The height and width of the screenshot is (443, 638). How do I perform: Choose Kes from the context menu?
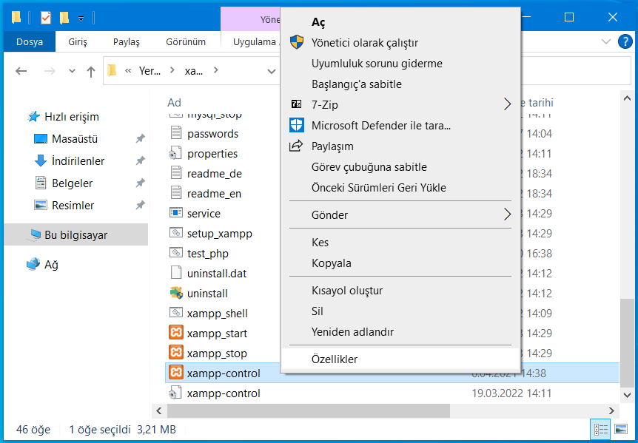coord(400,243)
